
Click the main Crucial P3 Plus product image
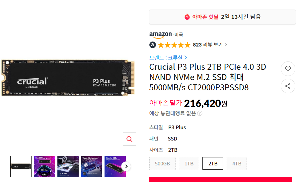point(68,78)
